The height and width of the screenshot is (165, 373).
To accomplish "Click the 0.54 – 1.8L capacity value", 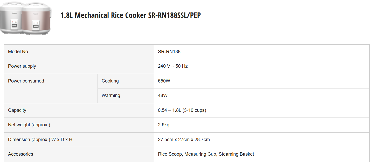I will (182, 110).
